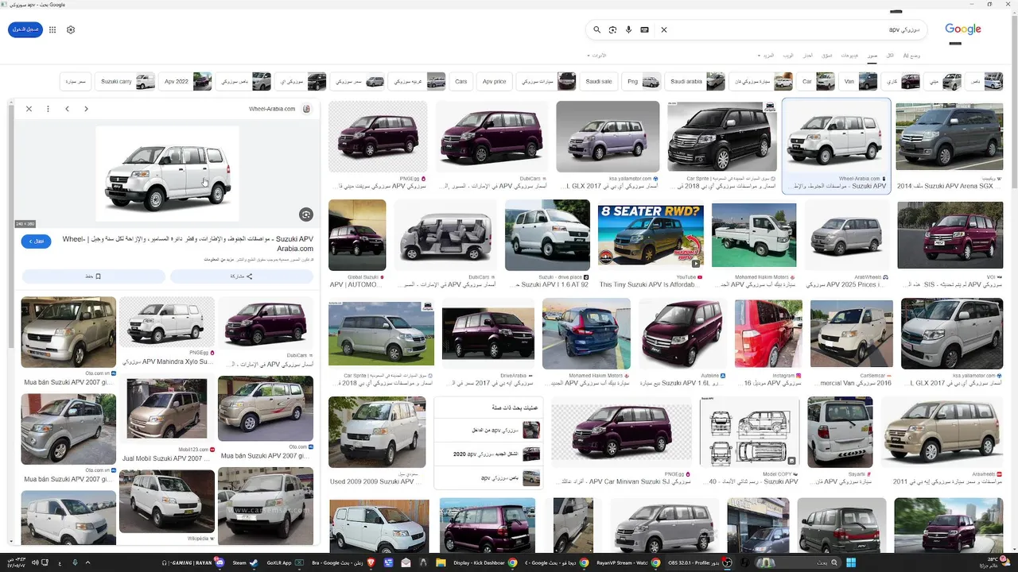The height and width of the screenshot is (572, 1018).
Task: Open the APV Mahindra Xylo PNGEgg image
Action: (x=167, y=322)
